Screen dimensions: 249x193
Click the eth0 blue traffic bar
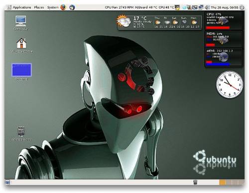218,64
